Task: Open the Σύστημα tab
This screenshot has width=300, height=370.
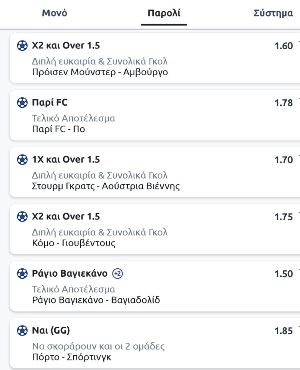Action: click(x=274, y=13)
